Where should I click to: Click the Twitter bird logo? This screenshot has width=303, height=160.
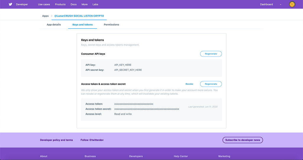10,4
